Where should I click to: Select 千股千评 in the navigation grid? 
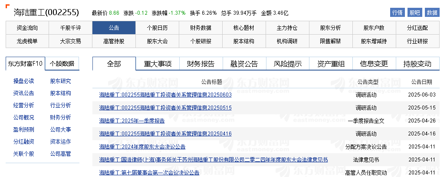70,28
